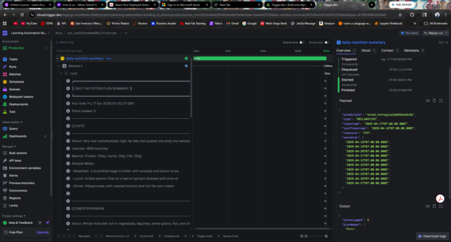Click the Replay run button
Screen dimensions: 451x242
435,33
